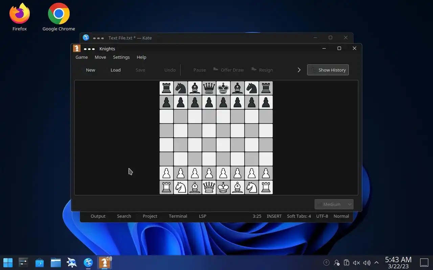Open the LSP tab in Kate

click(x=202, y=216)
